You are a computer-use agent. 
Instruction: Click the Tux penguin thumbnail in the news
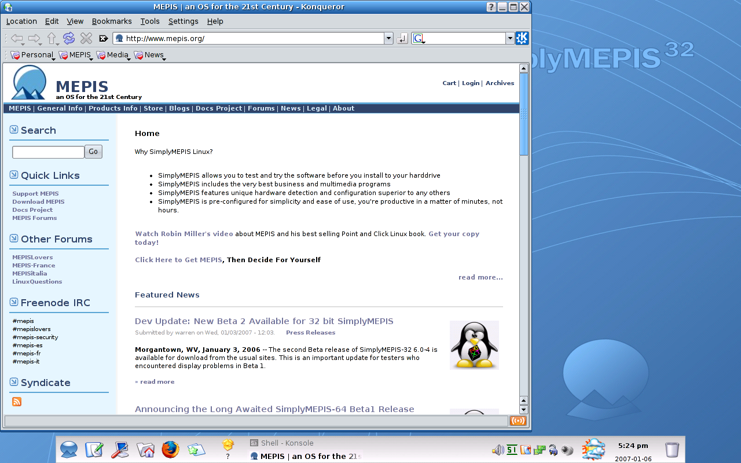pos(474,345)
